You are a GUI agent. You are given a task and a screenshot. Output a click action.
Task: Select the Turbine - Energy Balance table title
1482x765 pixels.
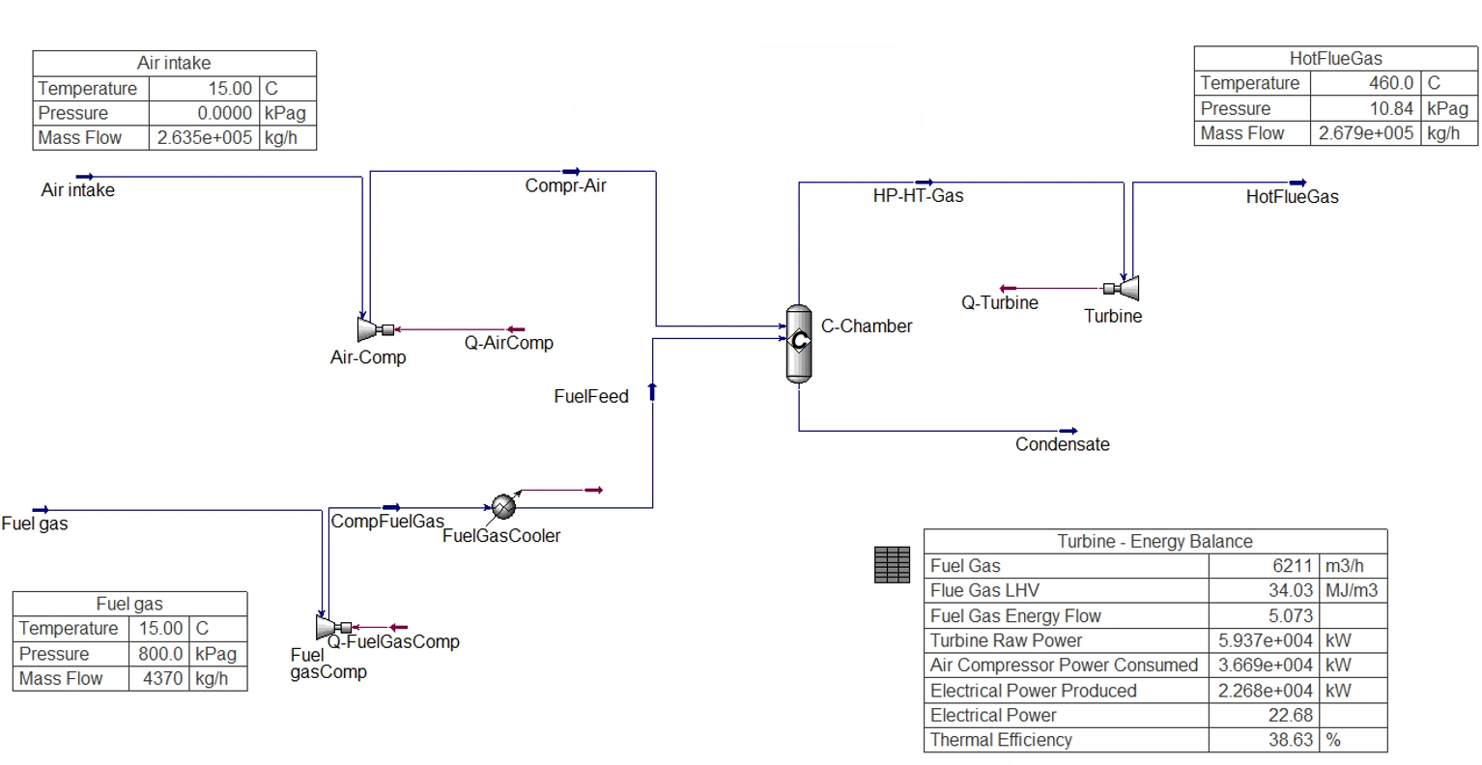tap(1155, 541)
